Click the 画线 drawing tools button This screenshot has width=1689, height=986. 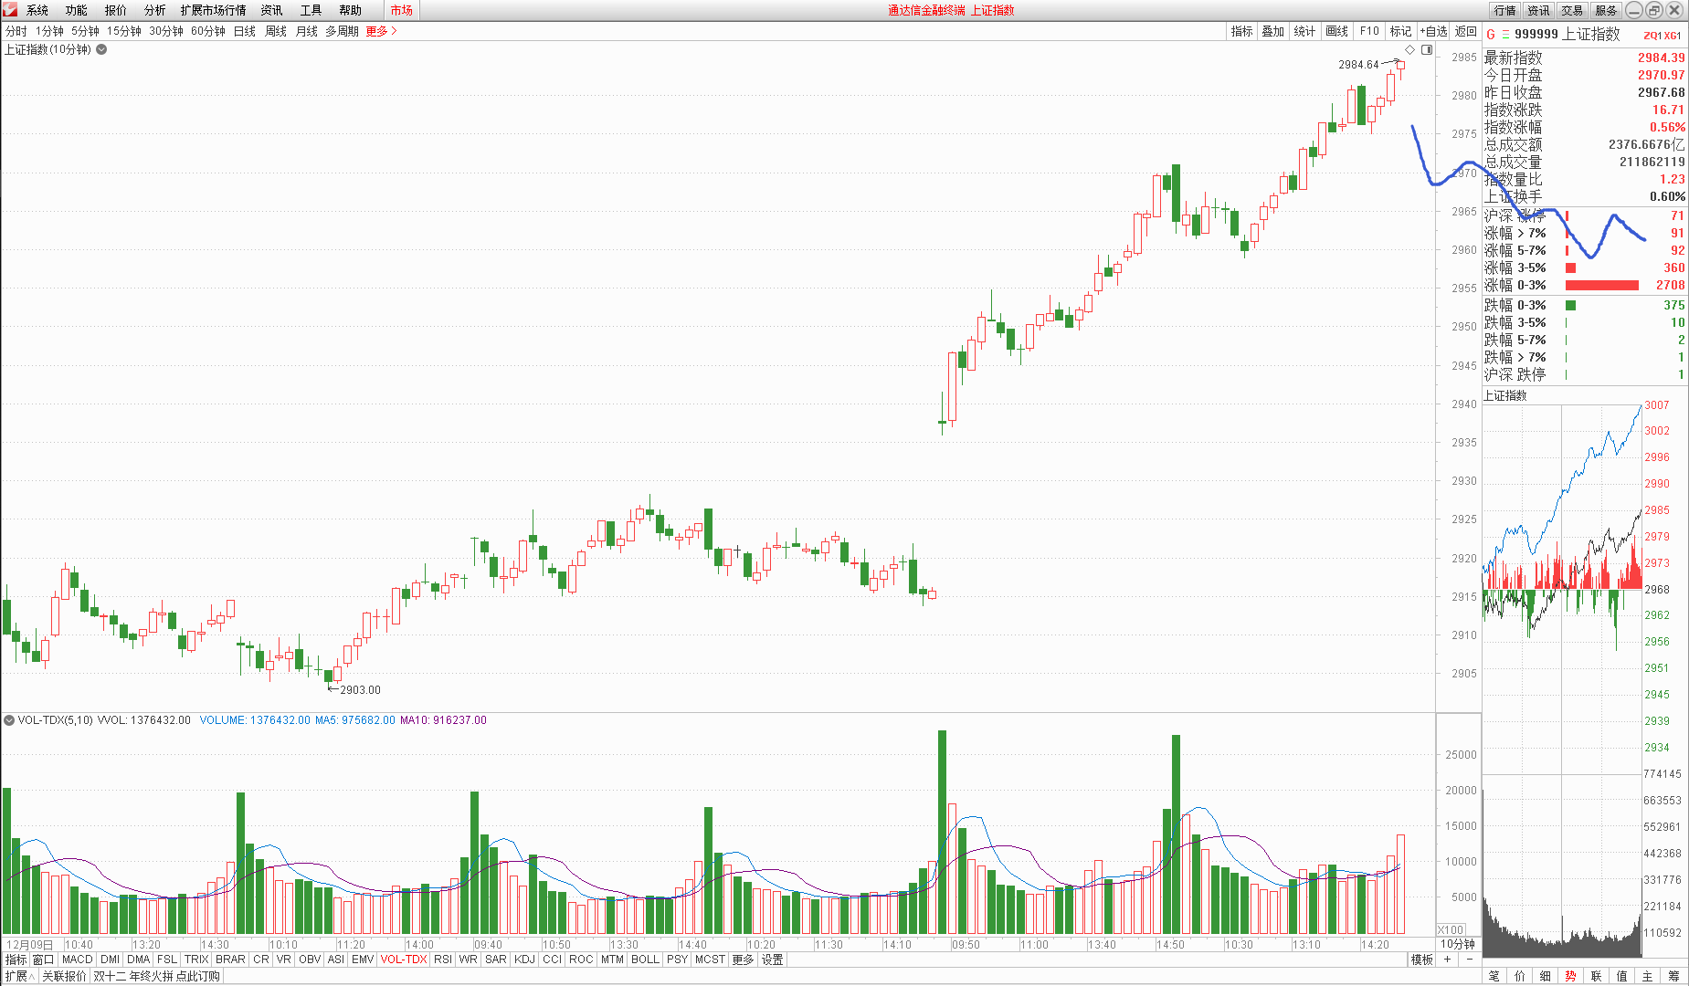[1336, 31]
